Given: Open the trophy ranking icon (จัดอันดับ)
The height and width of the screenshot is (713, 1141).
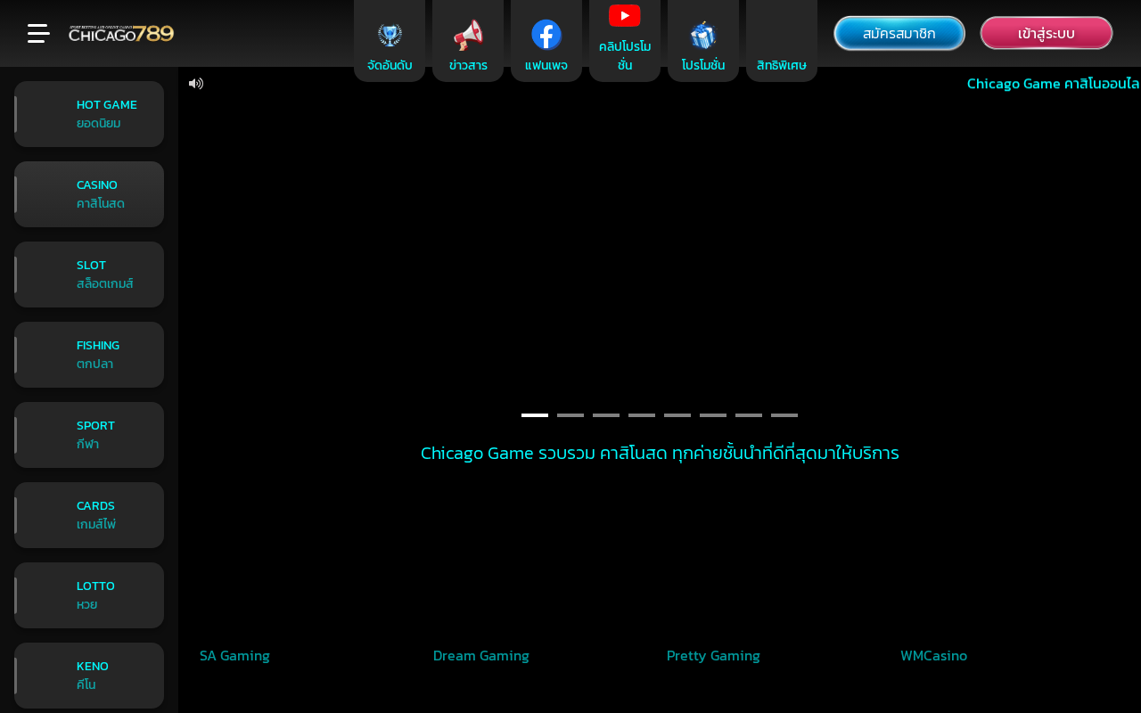Looking at the screenshot, I should coord(390,40).
